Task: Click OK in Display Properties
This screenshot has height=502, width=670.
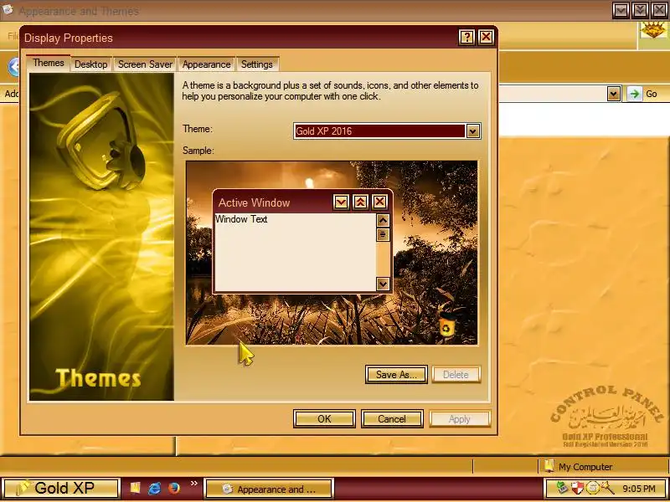Action: click(324, 419)
